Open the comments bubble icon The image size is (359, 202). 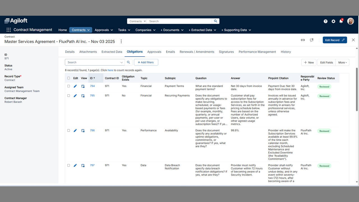(311, 40)
